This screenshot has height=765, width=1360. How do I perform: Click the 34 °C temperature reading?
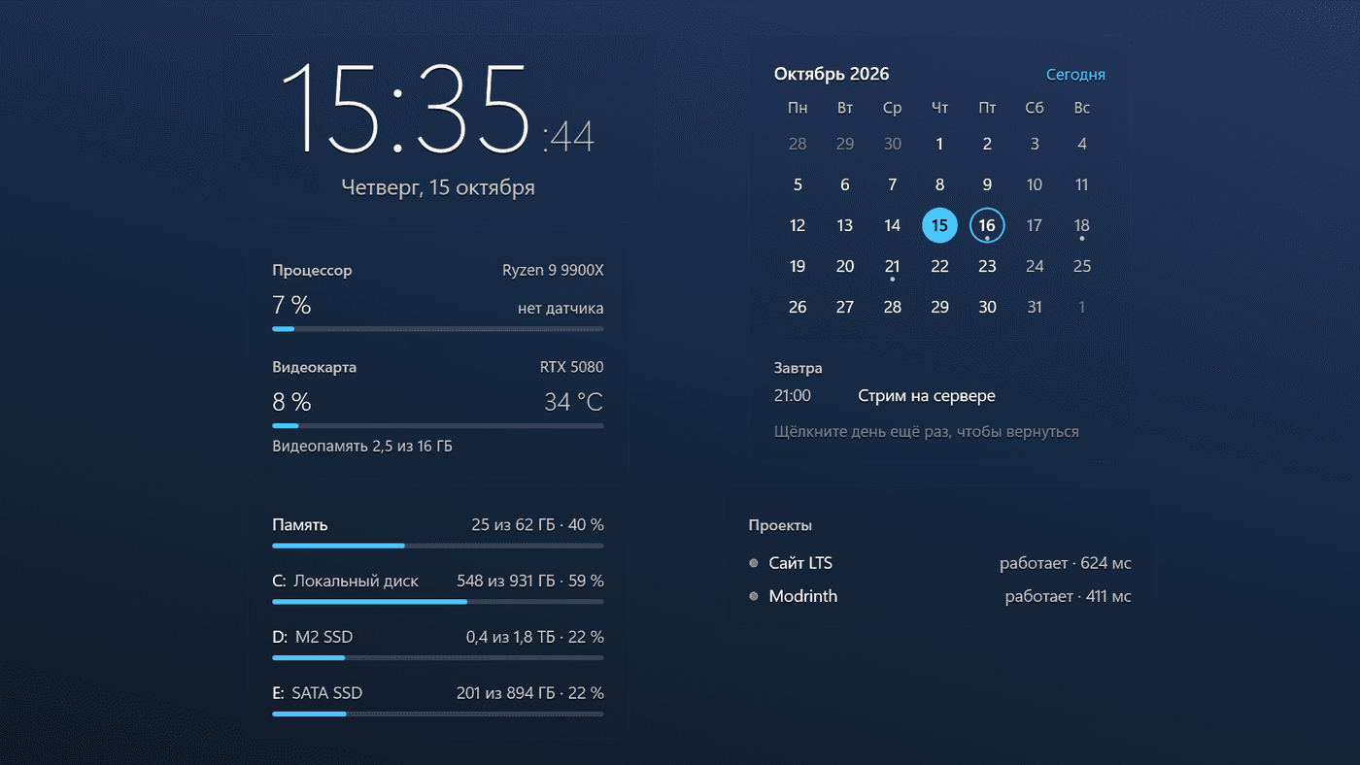pyautogui.click(x=574, y=402)
